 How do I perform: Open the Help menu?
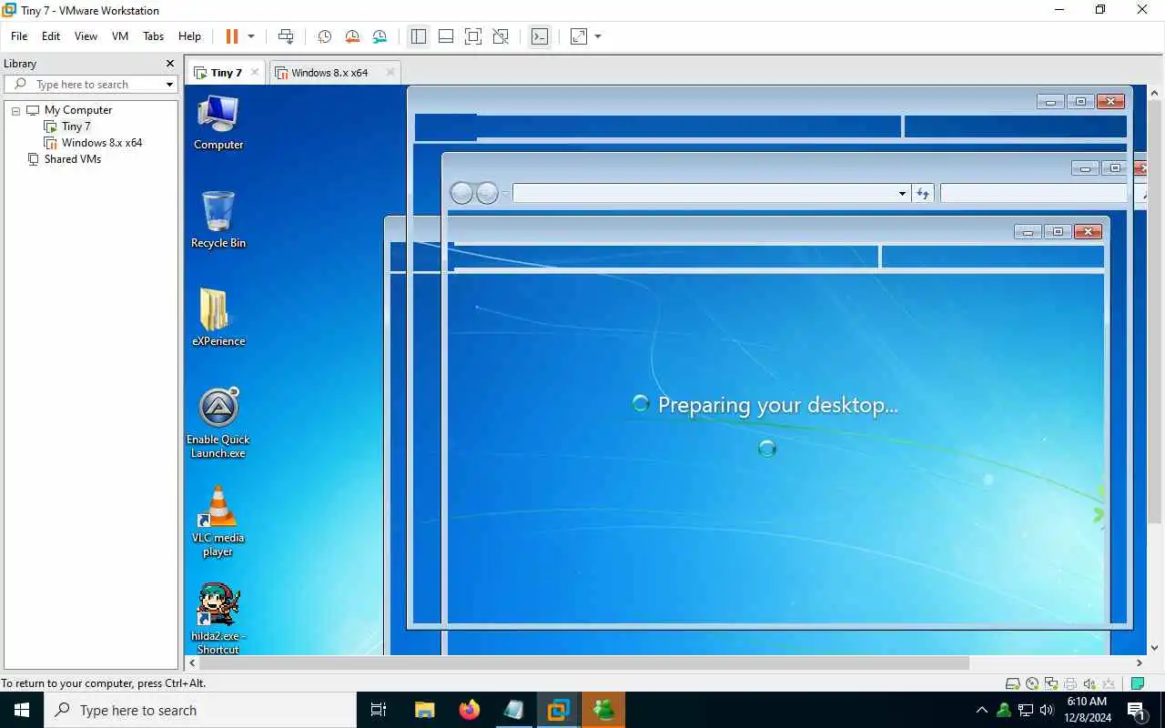click(x=189, y=36)
